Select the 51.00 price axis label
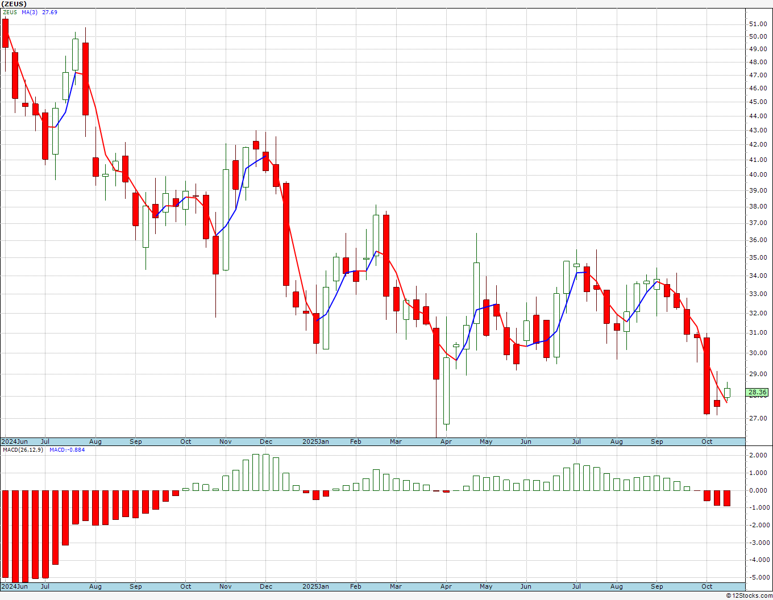The image size is (773, 600). coord(758,24)
